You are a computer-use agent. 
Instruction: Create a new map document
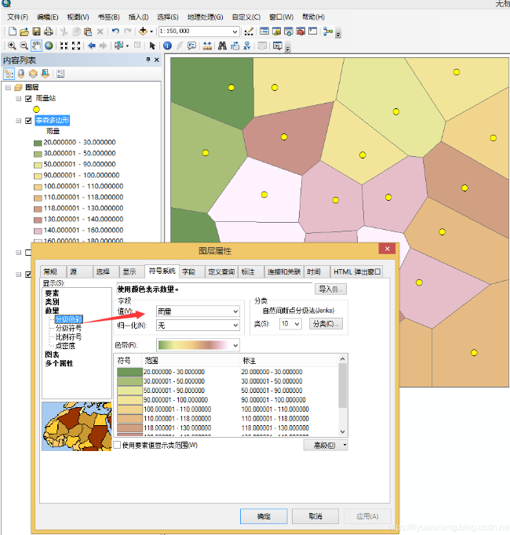13,31
